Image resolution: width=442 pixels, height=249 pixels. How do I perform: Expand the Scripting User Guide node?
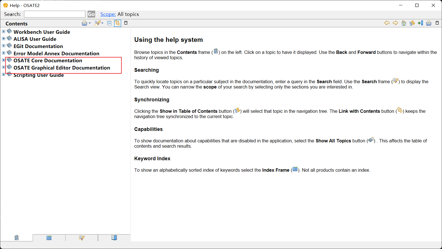coord(4,75)
